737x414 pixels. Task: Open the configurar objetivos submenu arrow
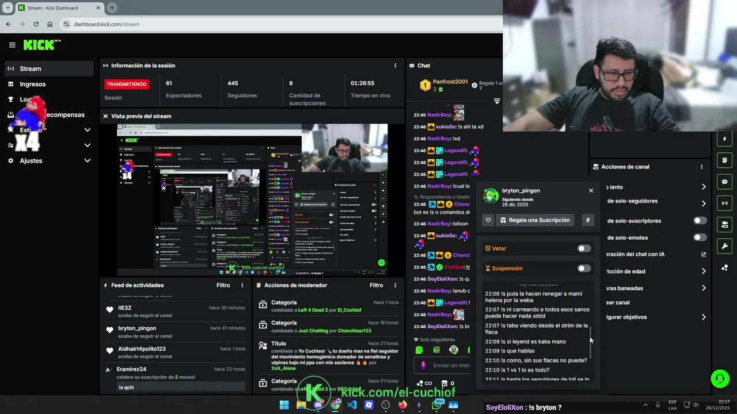click(704, 317)
